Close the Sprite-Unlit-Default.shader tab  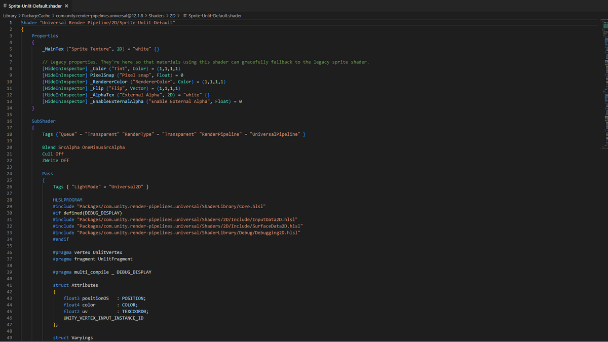[66, 6]
